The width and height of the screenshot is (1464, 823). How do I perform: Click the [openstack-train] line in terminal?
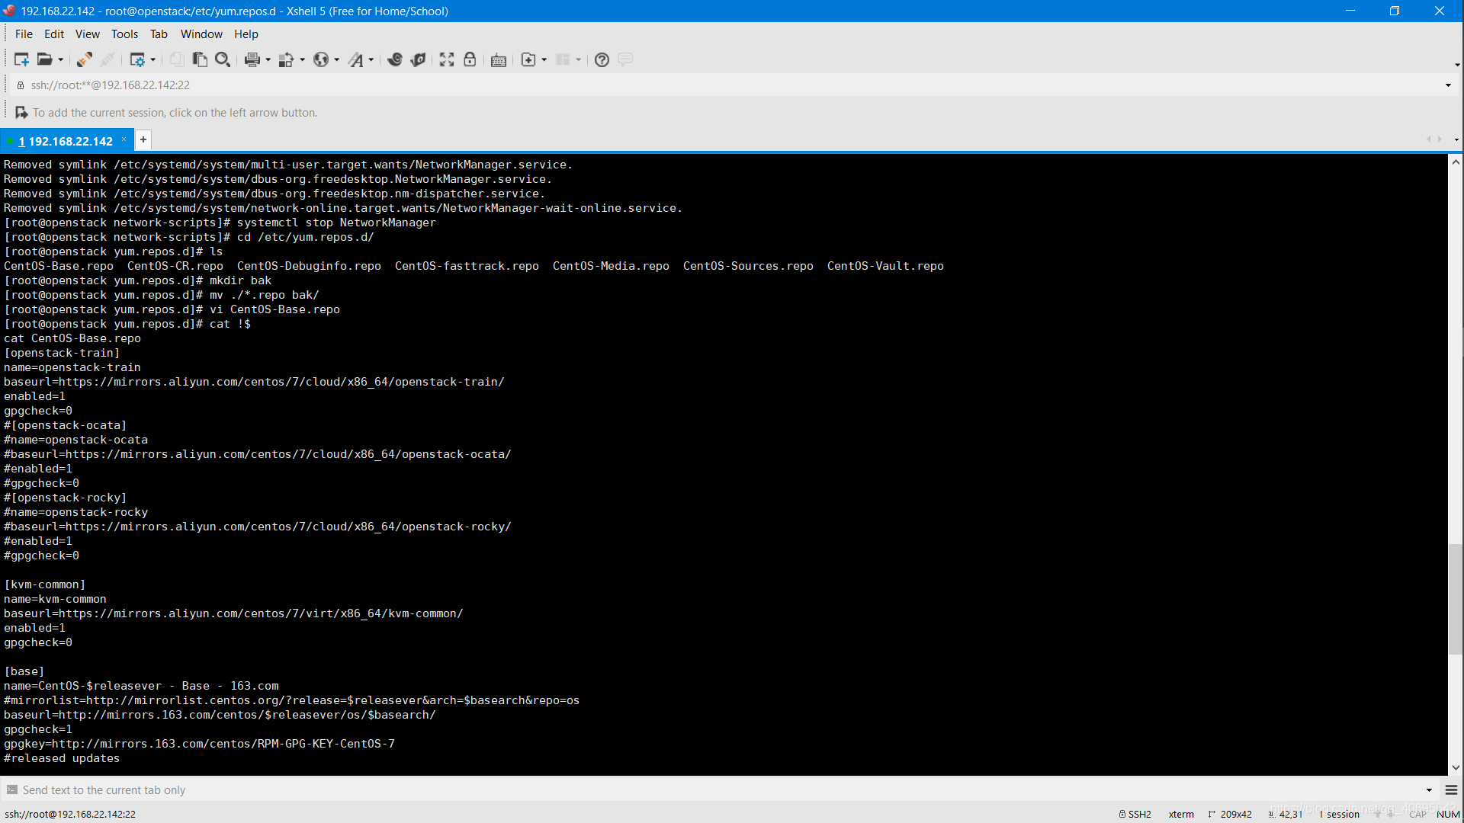point(62,353)
